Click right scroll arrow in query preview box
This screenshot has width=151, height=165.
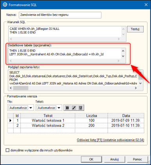136,88
